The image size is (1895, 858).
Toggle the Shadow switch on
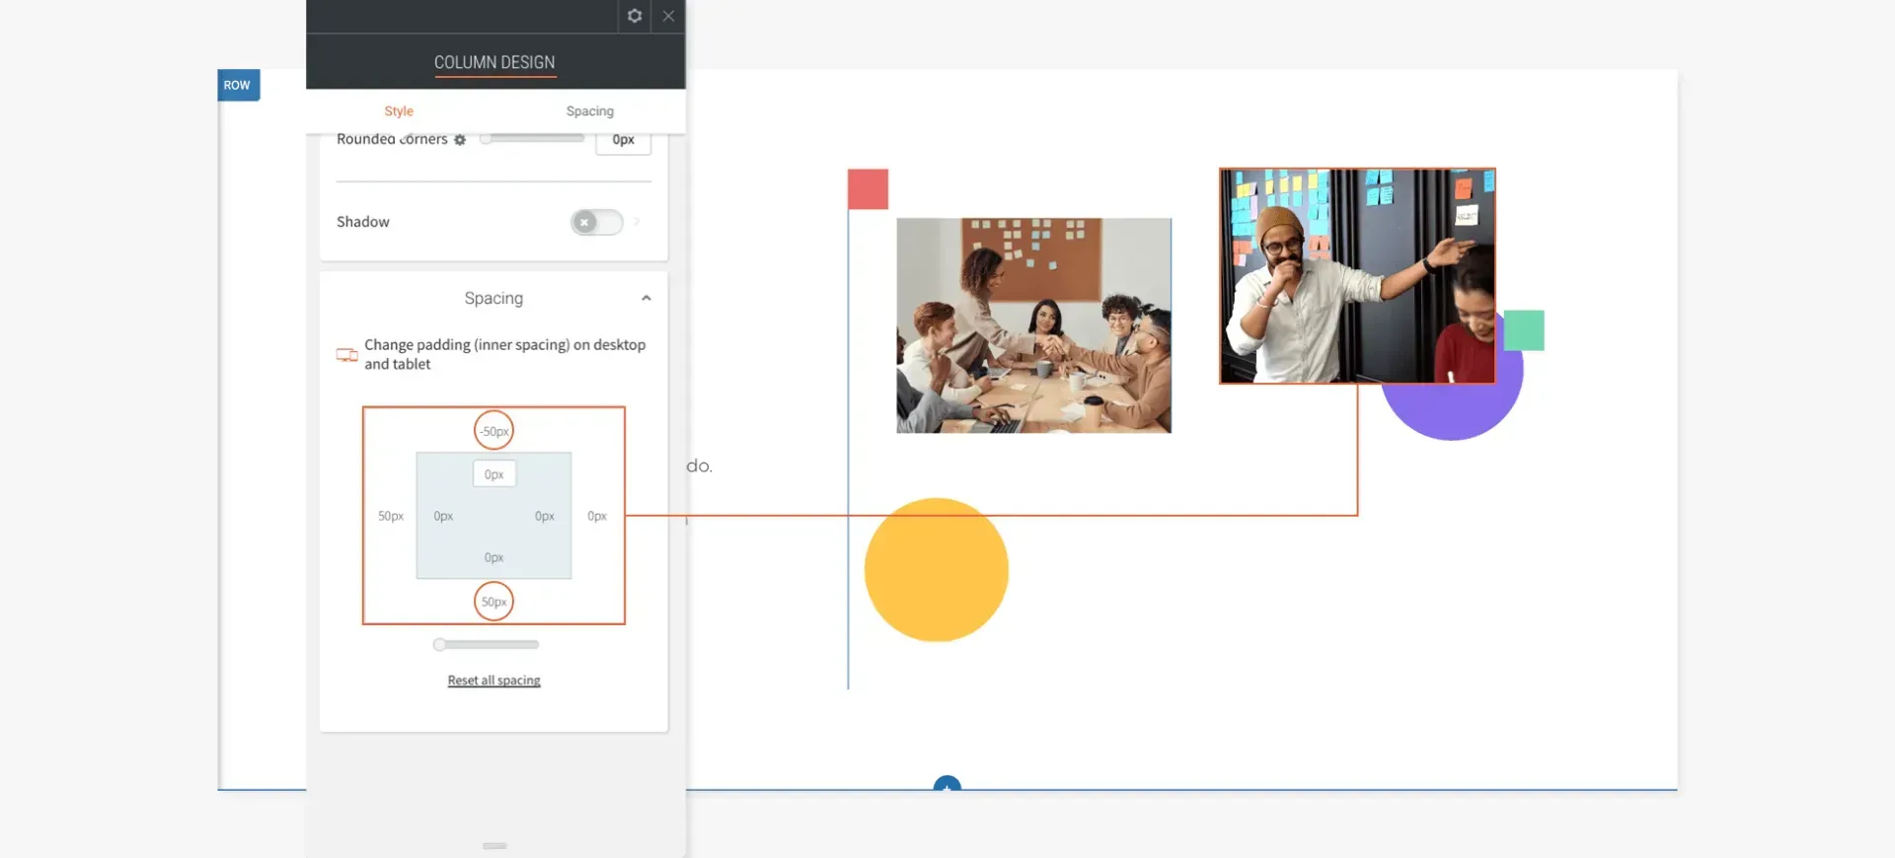pyautogui.click(x=597, y=222)
